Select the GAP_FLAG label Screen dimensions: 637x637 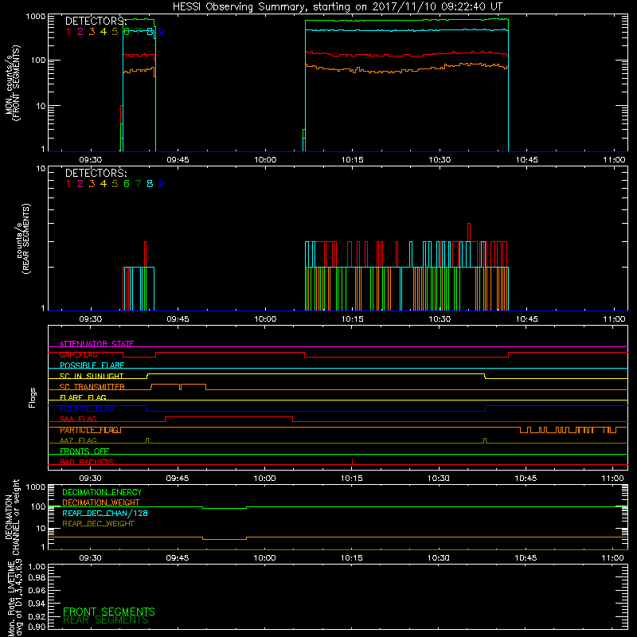(78, 354)
